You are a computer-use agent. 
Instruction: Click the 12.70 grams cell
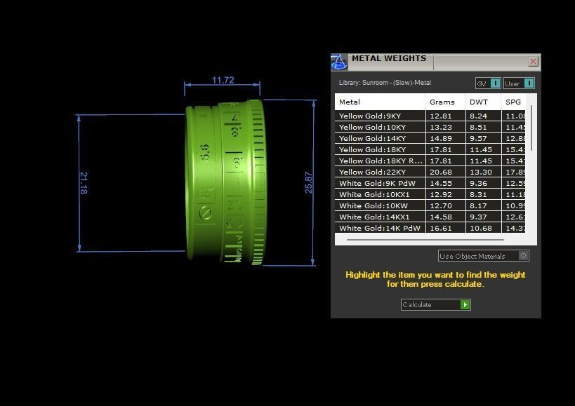(x=445, y=205)
